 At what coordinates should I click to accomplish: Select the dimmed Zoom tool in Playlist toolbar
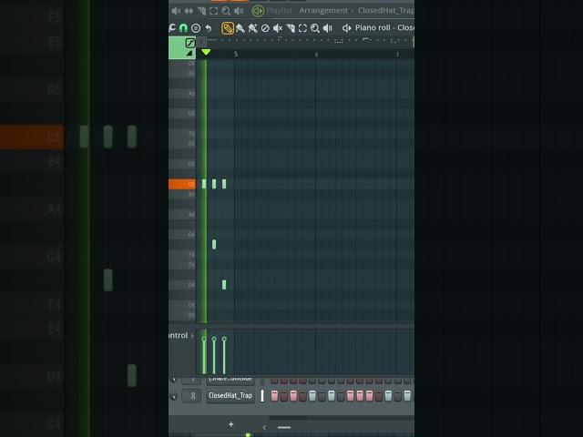tap(226, 11)
